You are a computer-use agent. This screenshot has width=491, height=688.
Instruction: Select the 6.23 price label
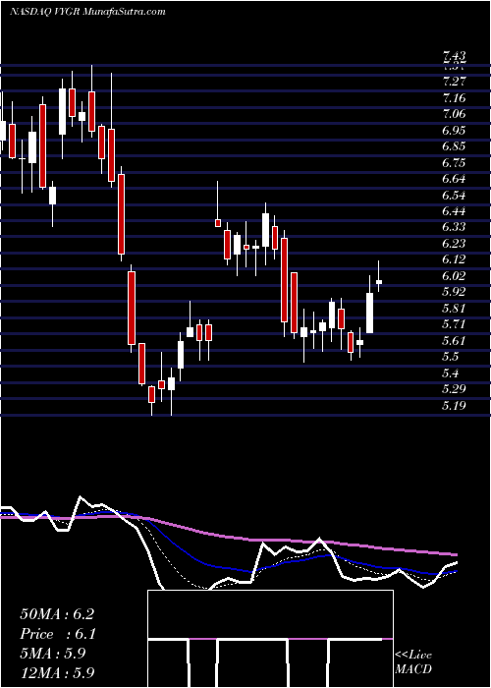coord(454,244)
